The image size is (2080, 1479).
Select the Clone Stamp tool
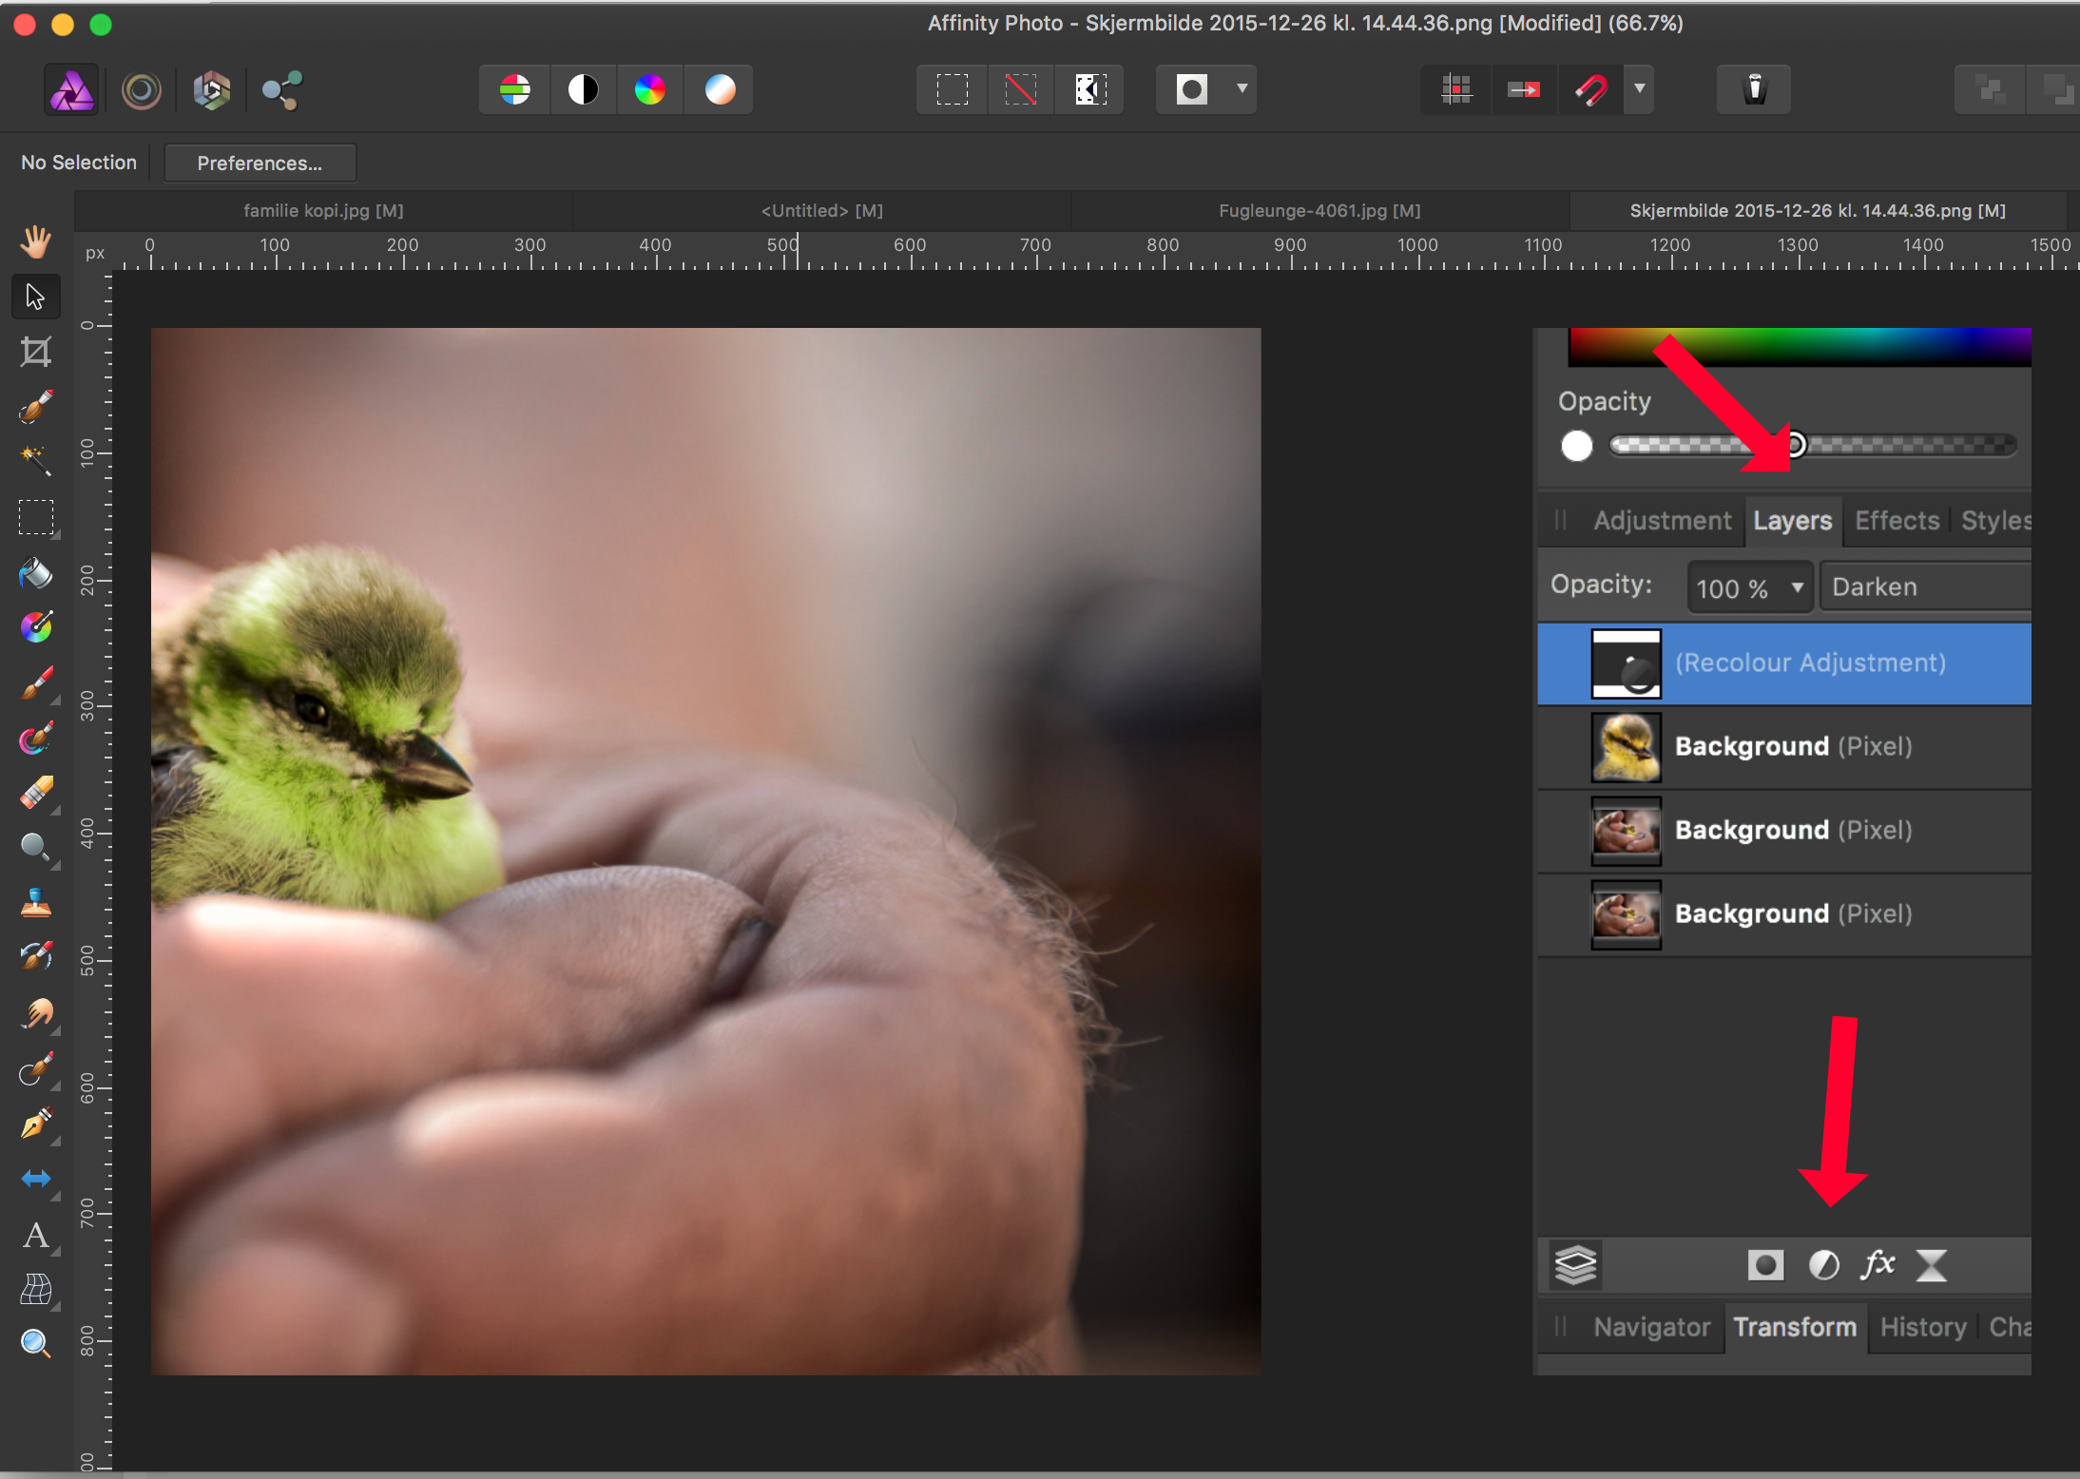pyautogui.click(x=36, y=902)
